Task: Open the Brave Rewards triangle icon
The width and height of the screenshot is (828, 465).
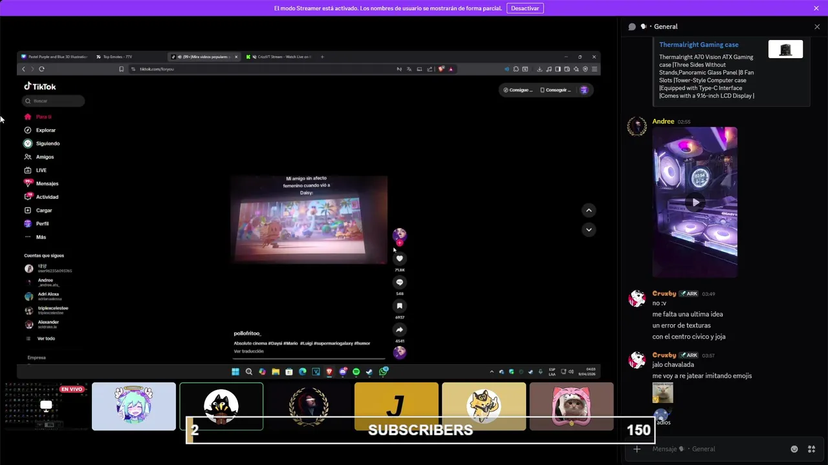Action: 451,69
